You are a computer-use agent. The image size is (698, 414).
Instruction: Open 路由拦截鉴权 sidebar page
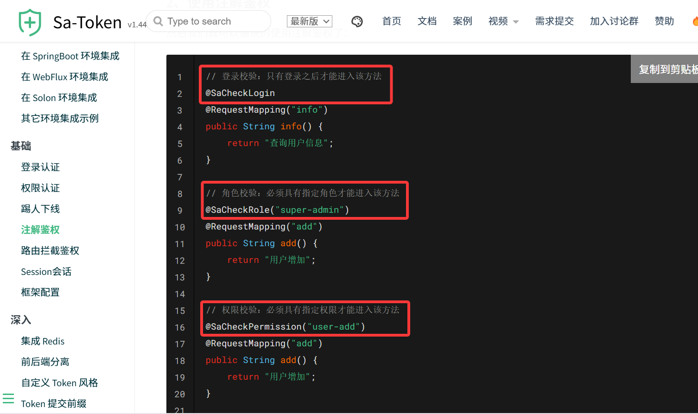click(50, 251)
